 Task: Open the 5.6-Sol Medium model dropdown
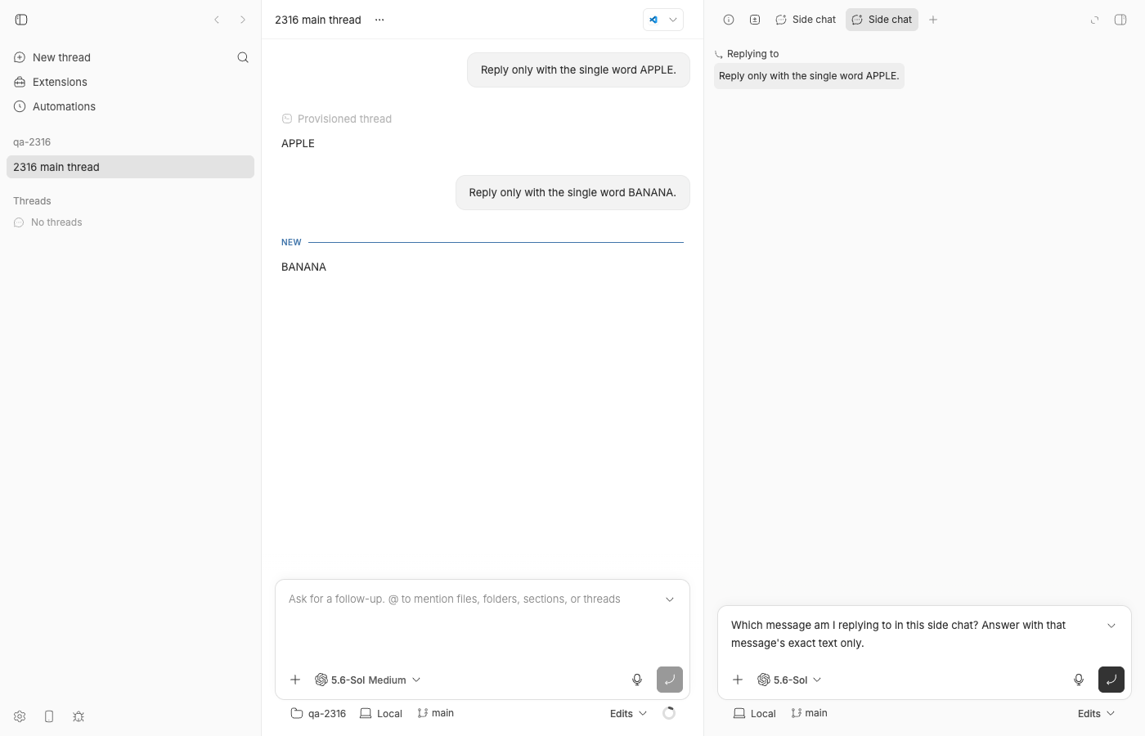(368, 680)
